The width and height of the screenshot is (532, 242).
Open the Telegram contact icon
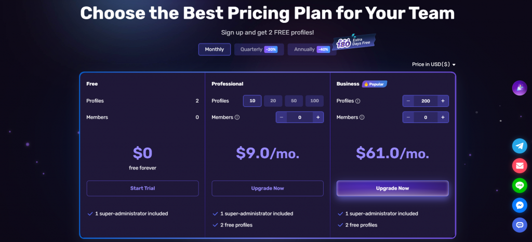coord(520,146)
